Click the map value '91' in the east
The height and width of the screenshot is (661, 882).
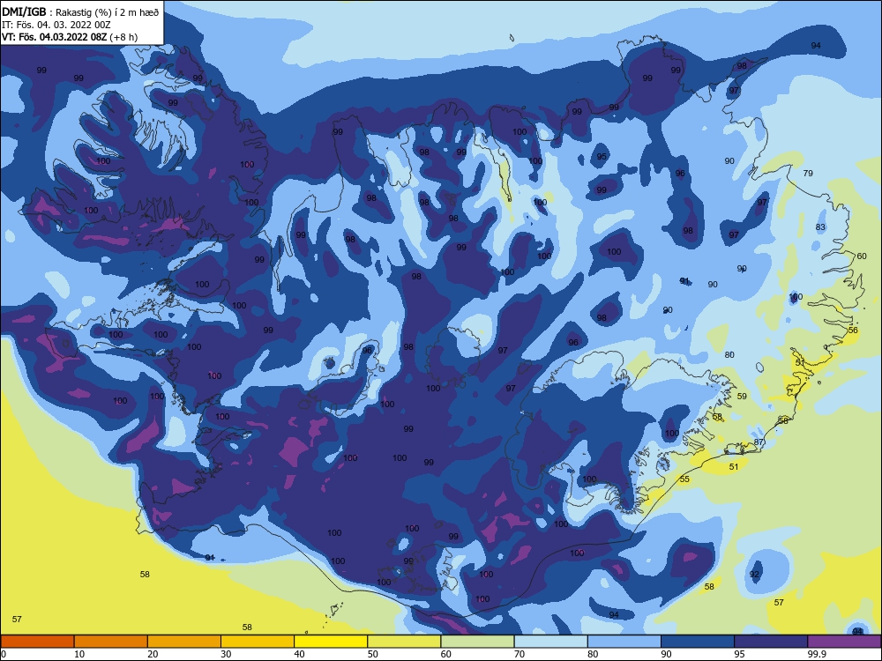[x=684, y=280]
